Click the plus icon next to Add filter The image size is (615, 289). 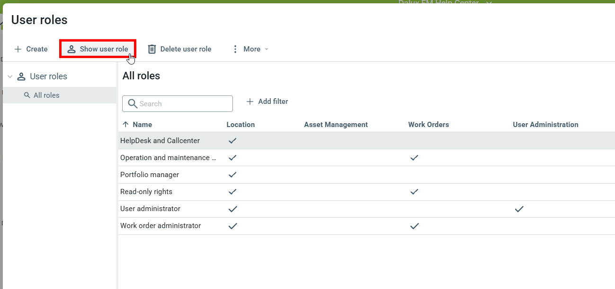(250, 102)
